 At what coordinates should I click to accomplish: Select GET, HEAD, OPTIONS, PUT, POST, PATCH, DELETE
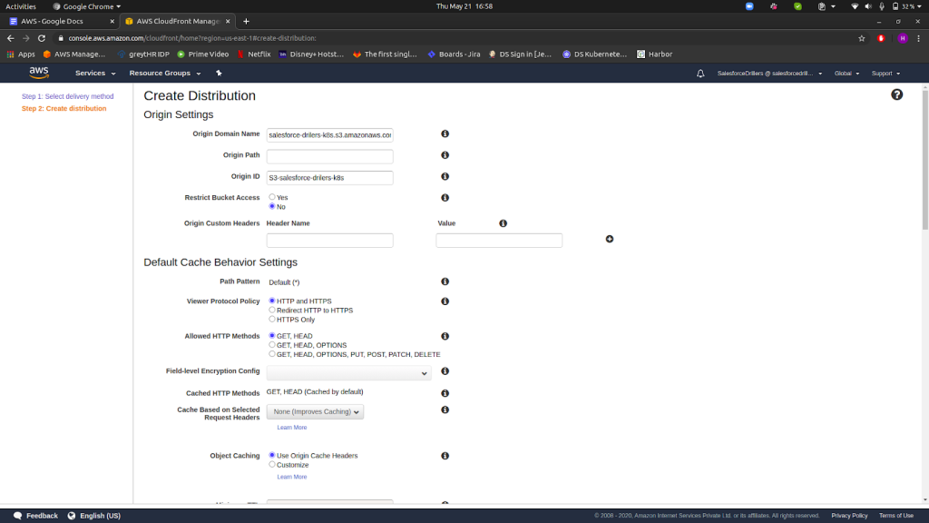(272, 354)
